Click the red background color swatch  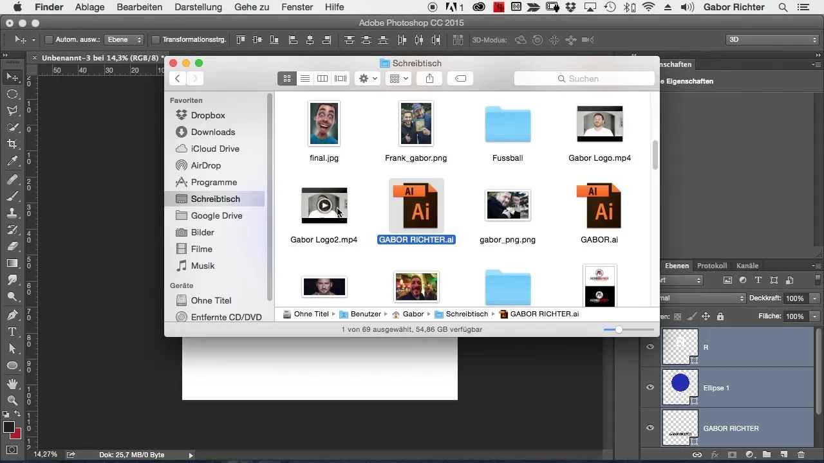pyautogui.click(x=16, y=435)
